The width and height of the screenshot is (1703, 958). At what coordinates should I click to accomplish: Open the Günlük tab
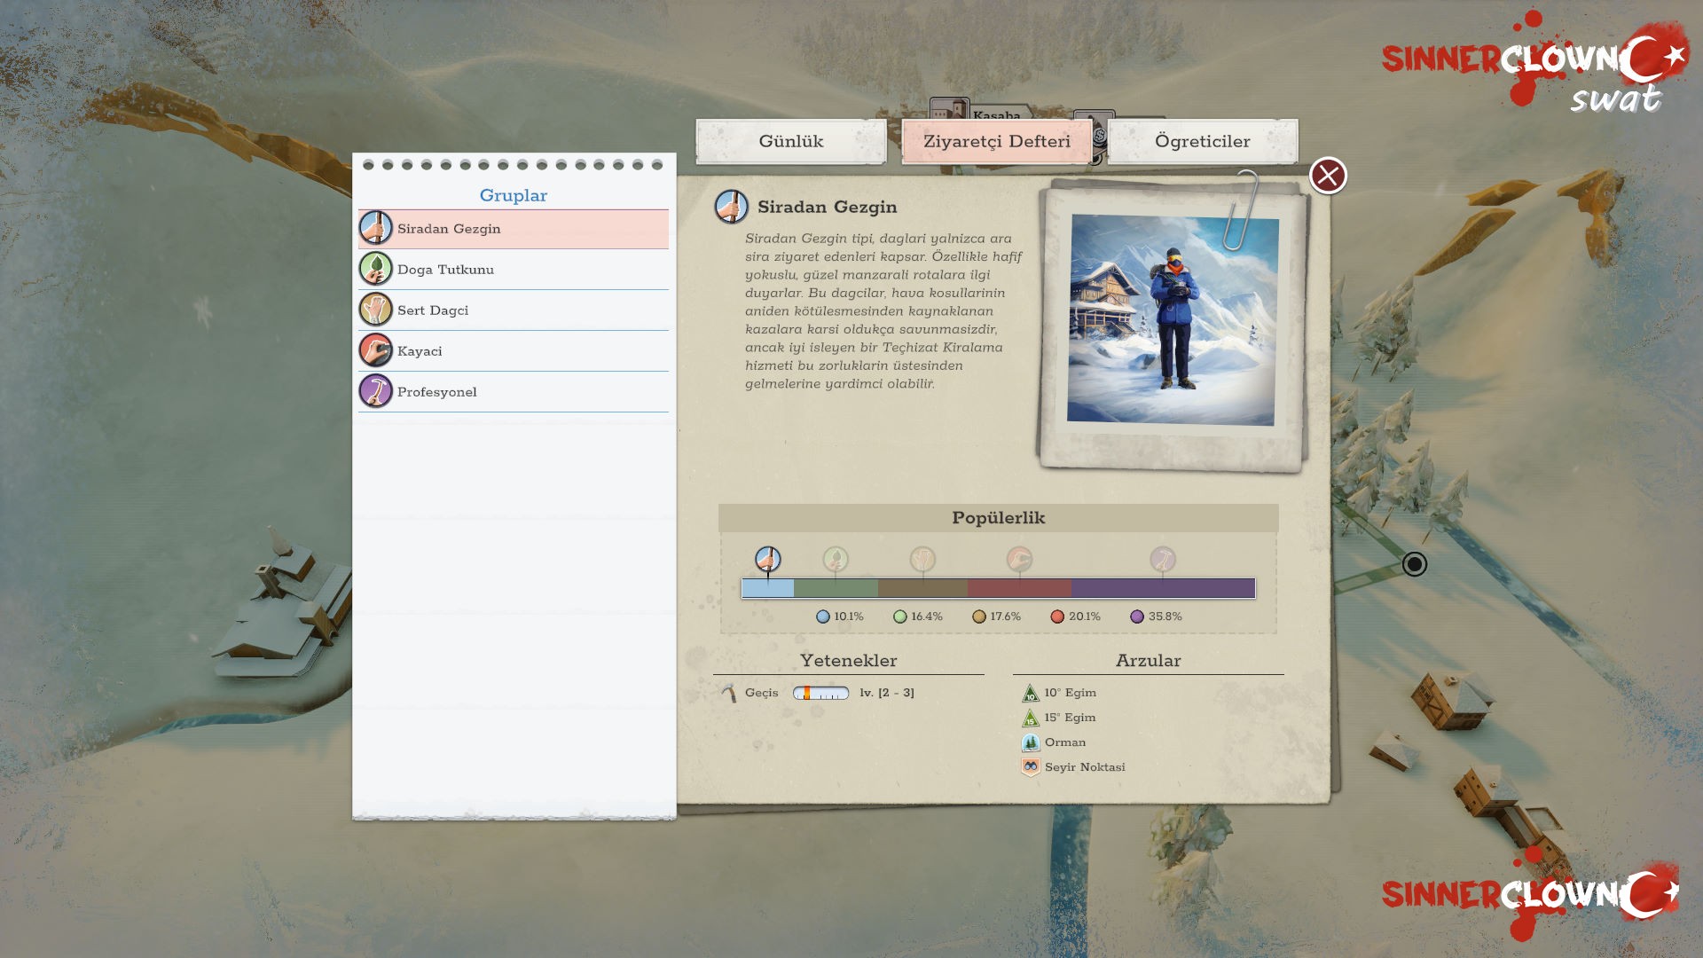[790, 142]
